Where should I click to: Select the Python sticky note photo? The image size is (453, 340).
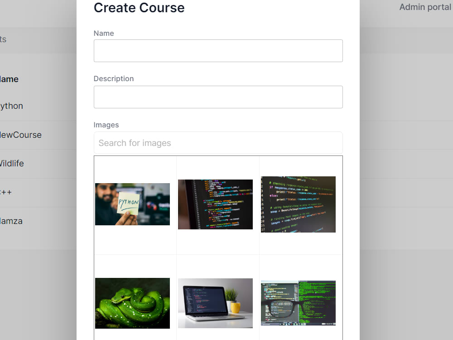pyautogui.click(x=132, y=204)
